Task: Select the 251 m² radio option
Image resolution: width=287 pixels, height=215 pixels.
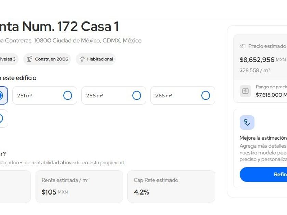Action: click(68, 96)
